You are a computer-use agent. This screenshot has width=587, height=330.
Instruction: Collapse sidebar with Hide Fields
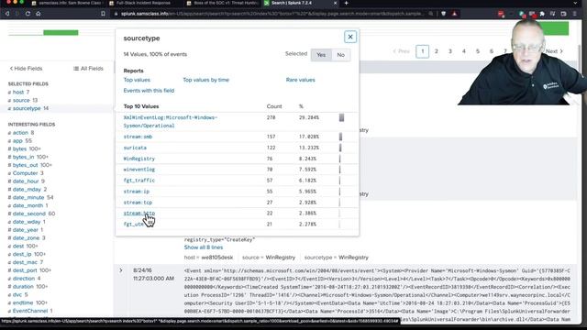[26, 69]
